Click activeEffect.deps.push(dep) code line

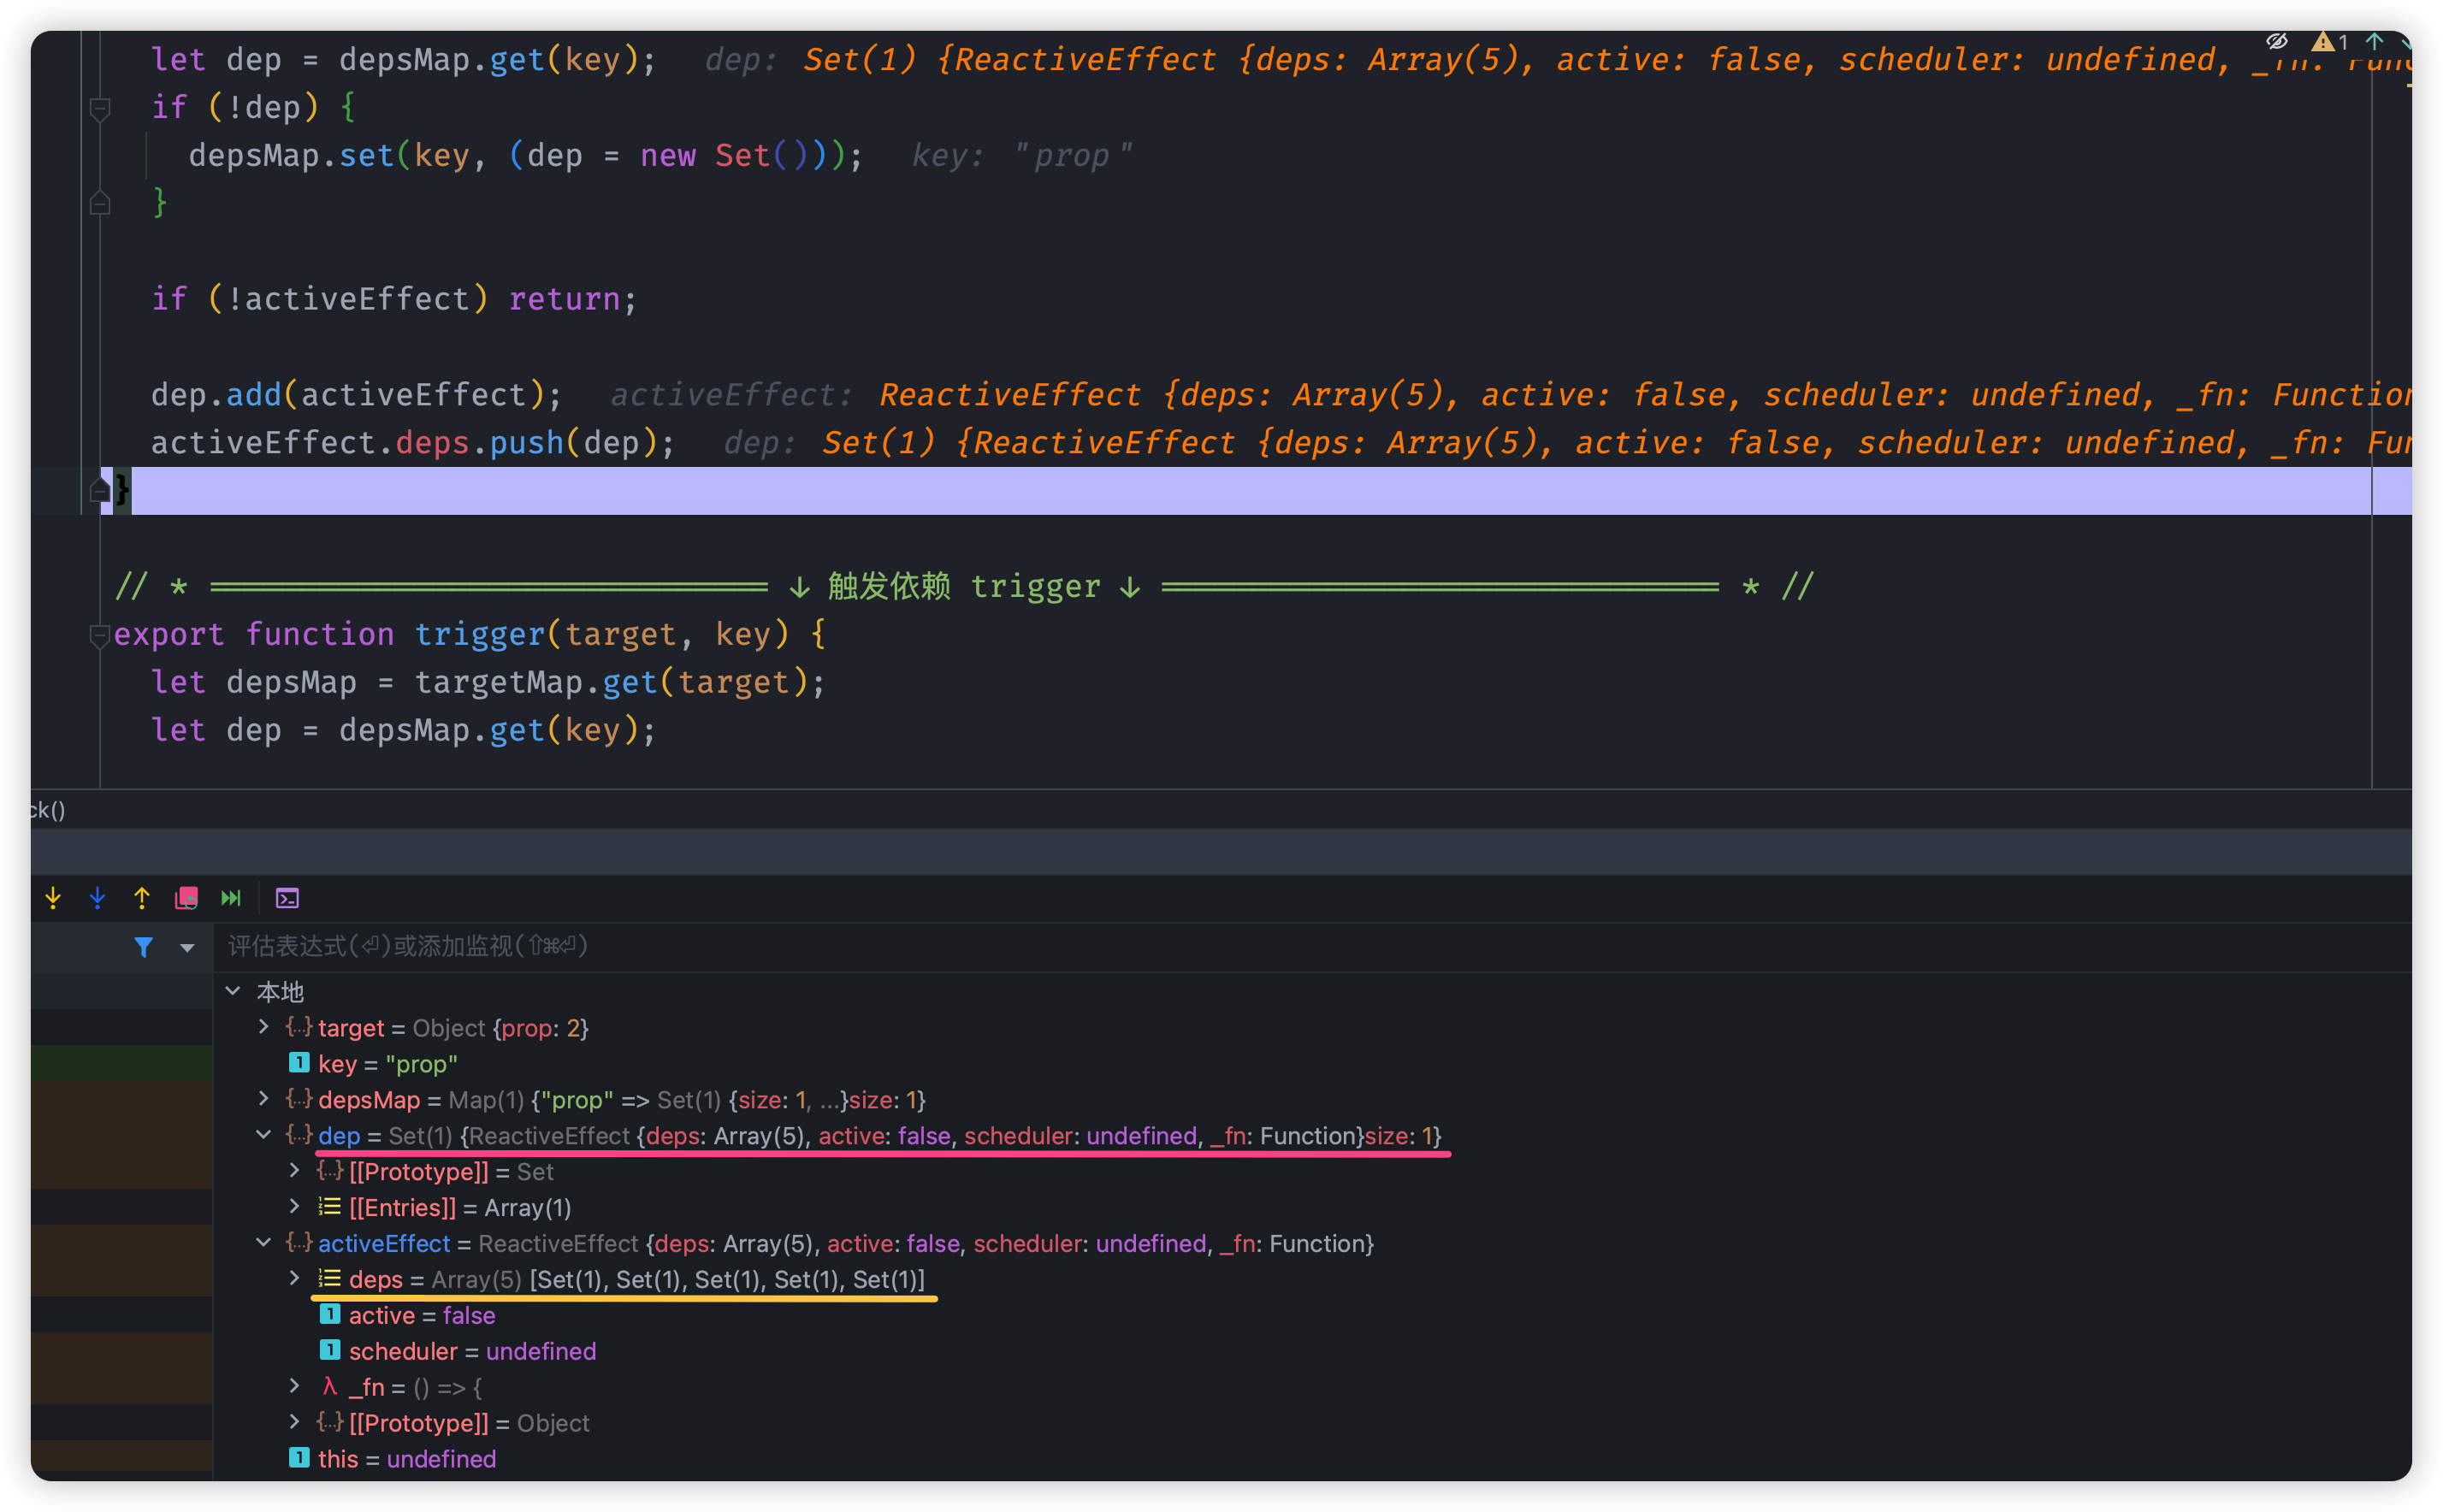413,443
